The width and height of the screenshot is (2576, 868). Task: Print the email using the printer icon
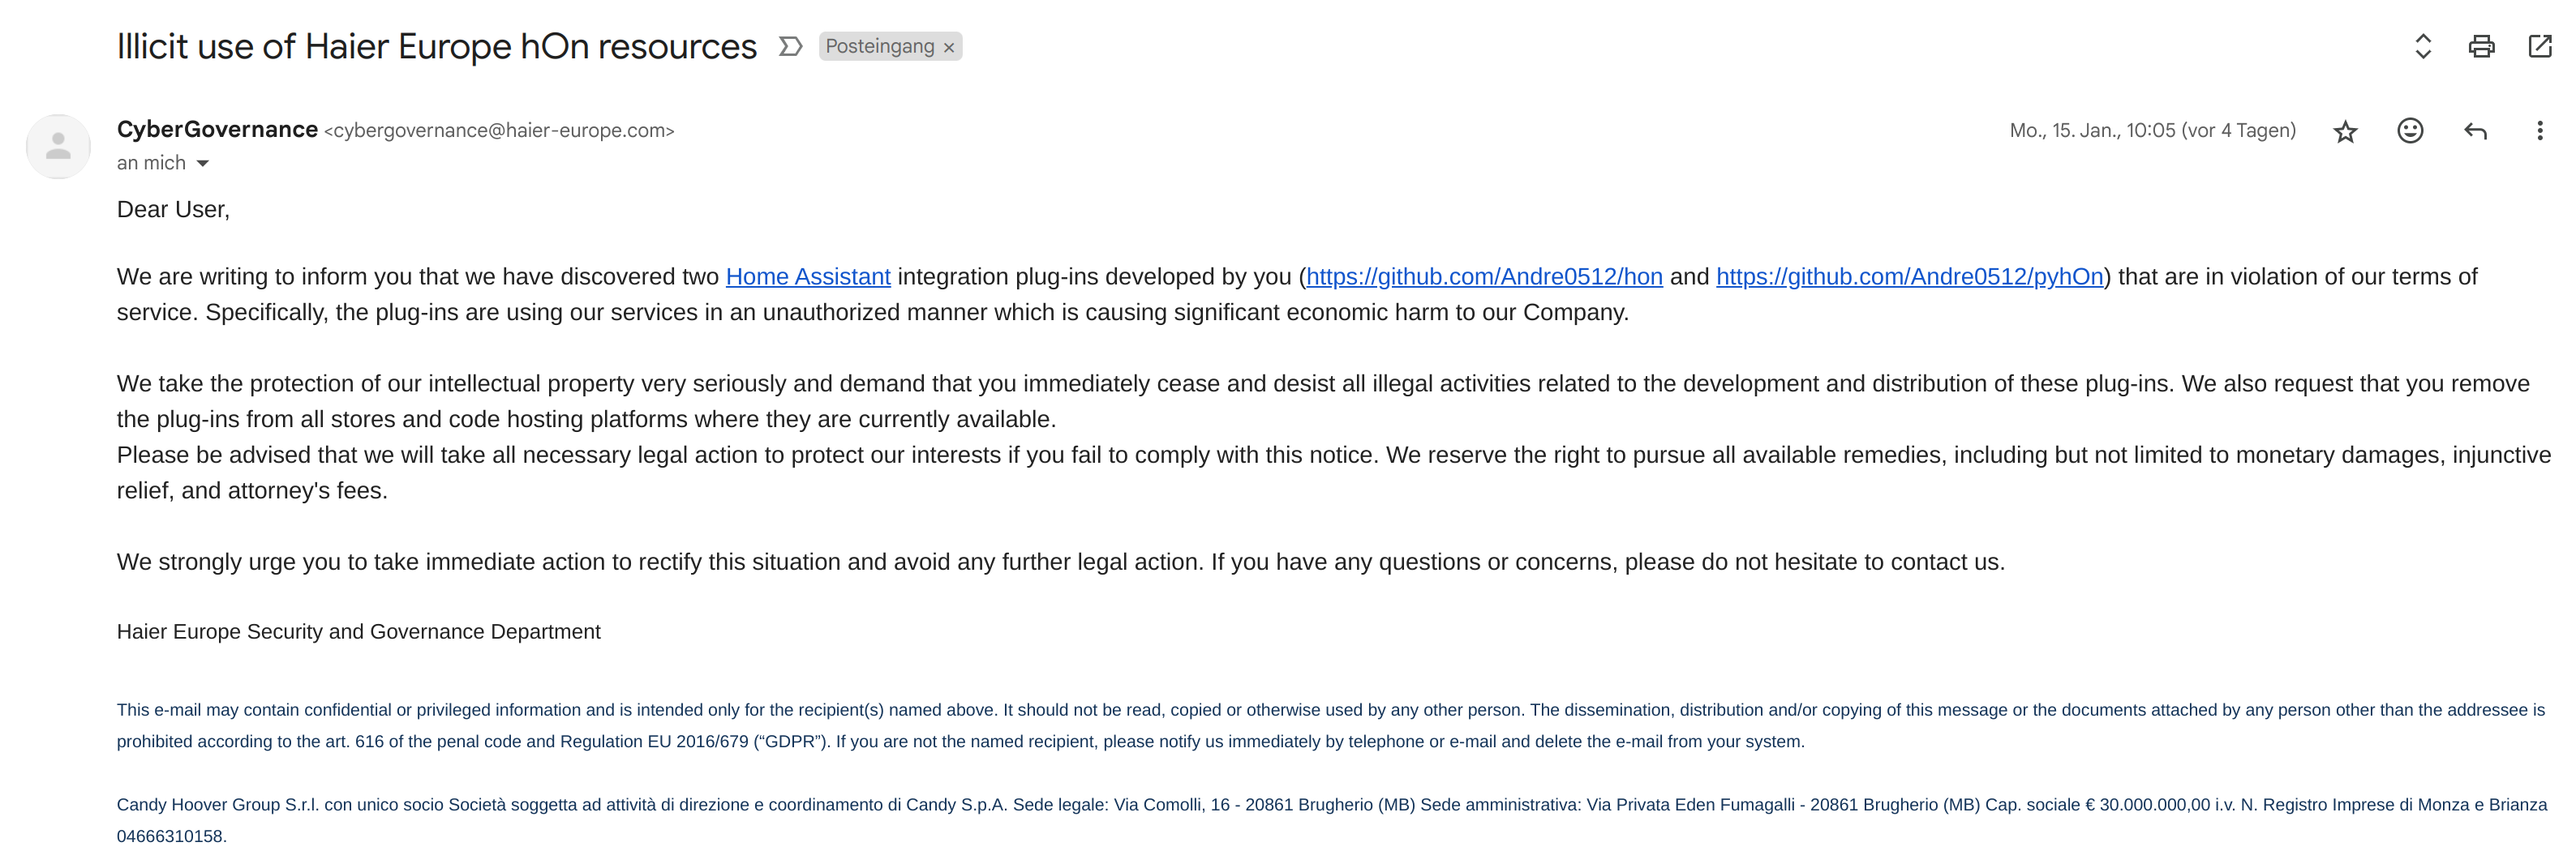click(x=2481, y=46)
